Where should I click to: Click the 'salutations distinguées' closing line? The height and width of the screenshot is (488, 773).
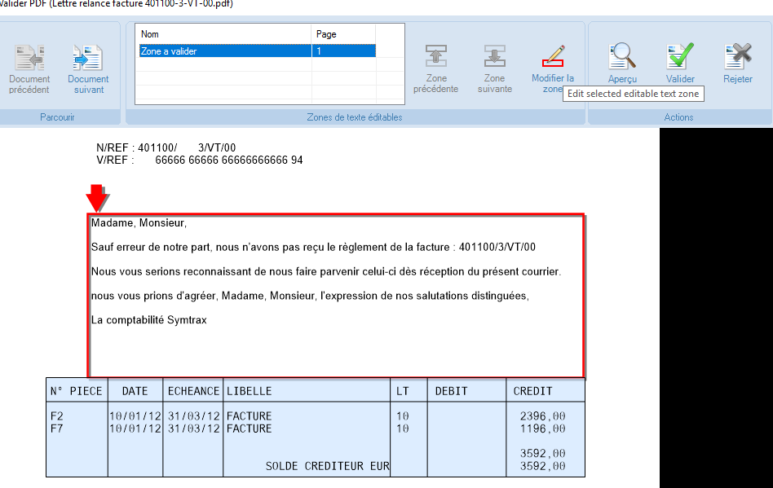point(310,296)
